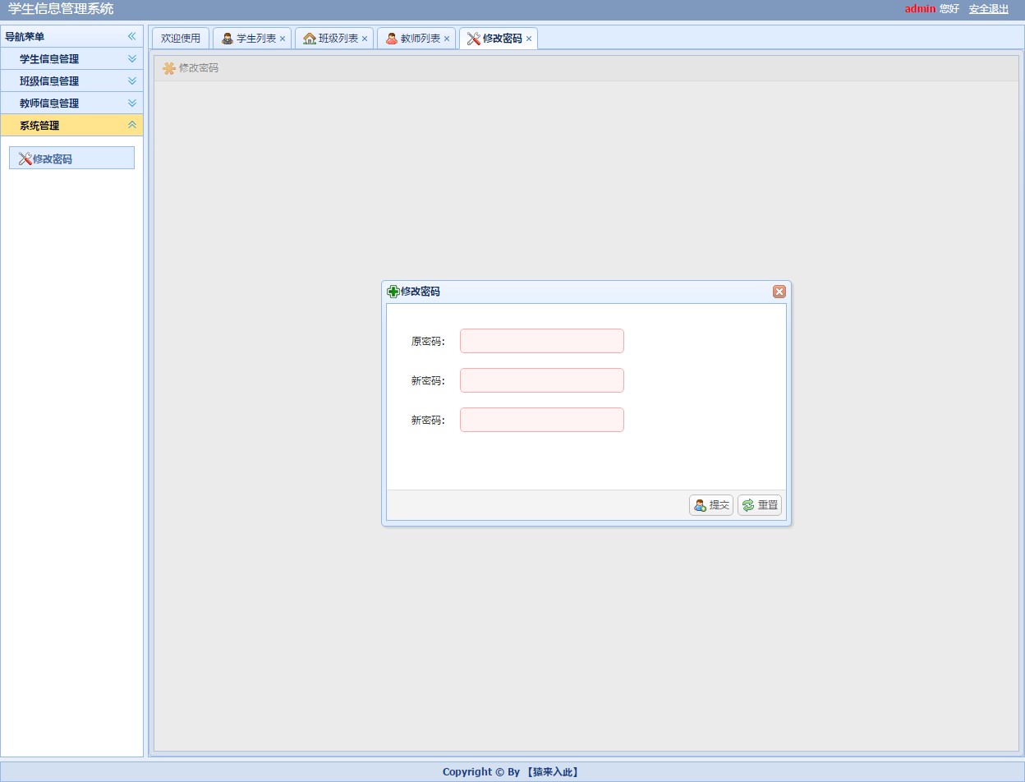
Task: Click the Copyright footer text
Action: click(512, 772)
